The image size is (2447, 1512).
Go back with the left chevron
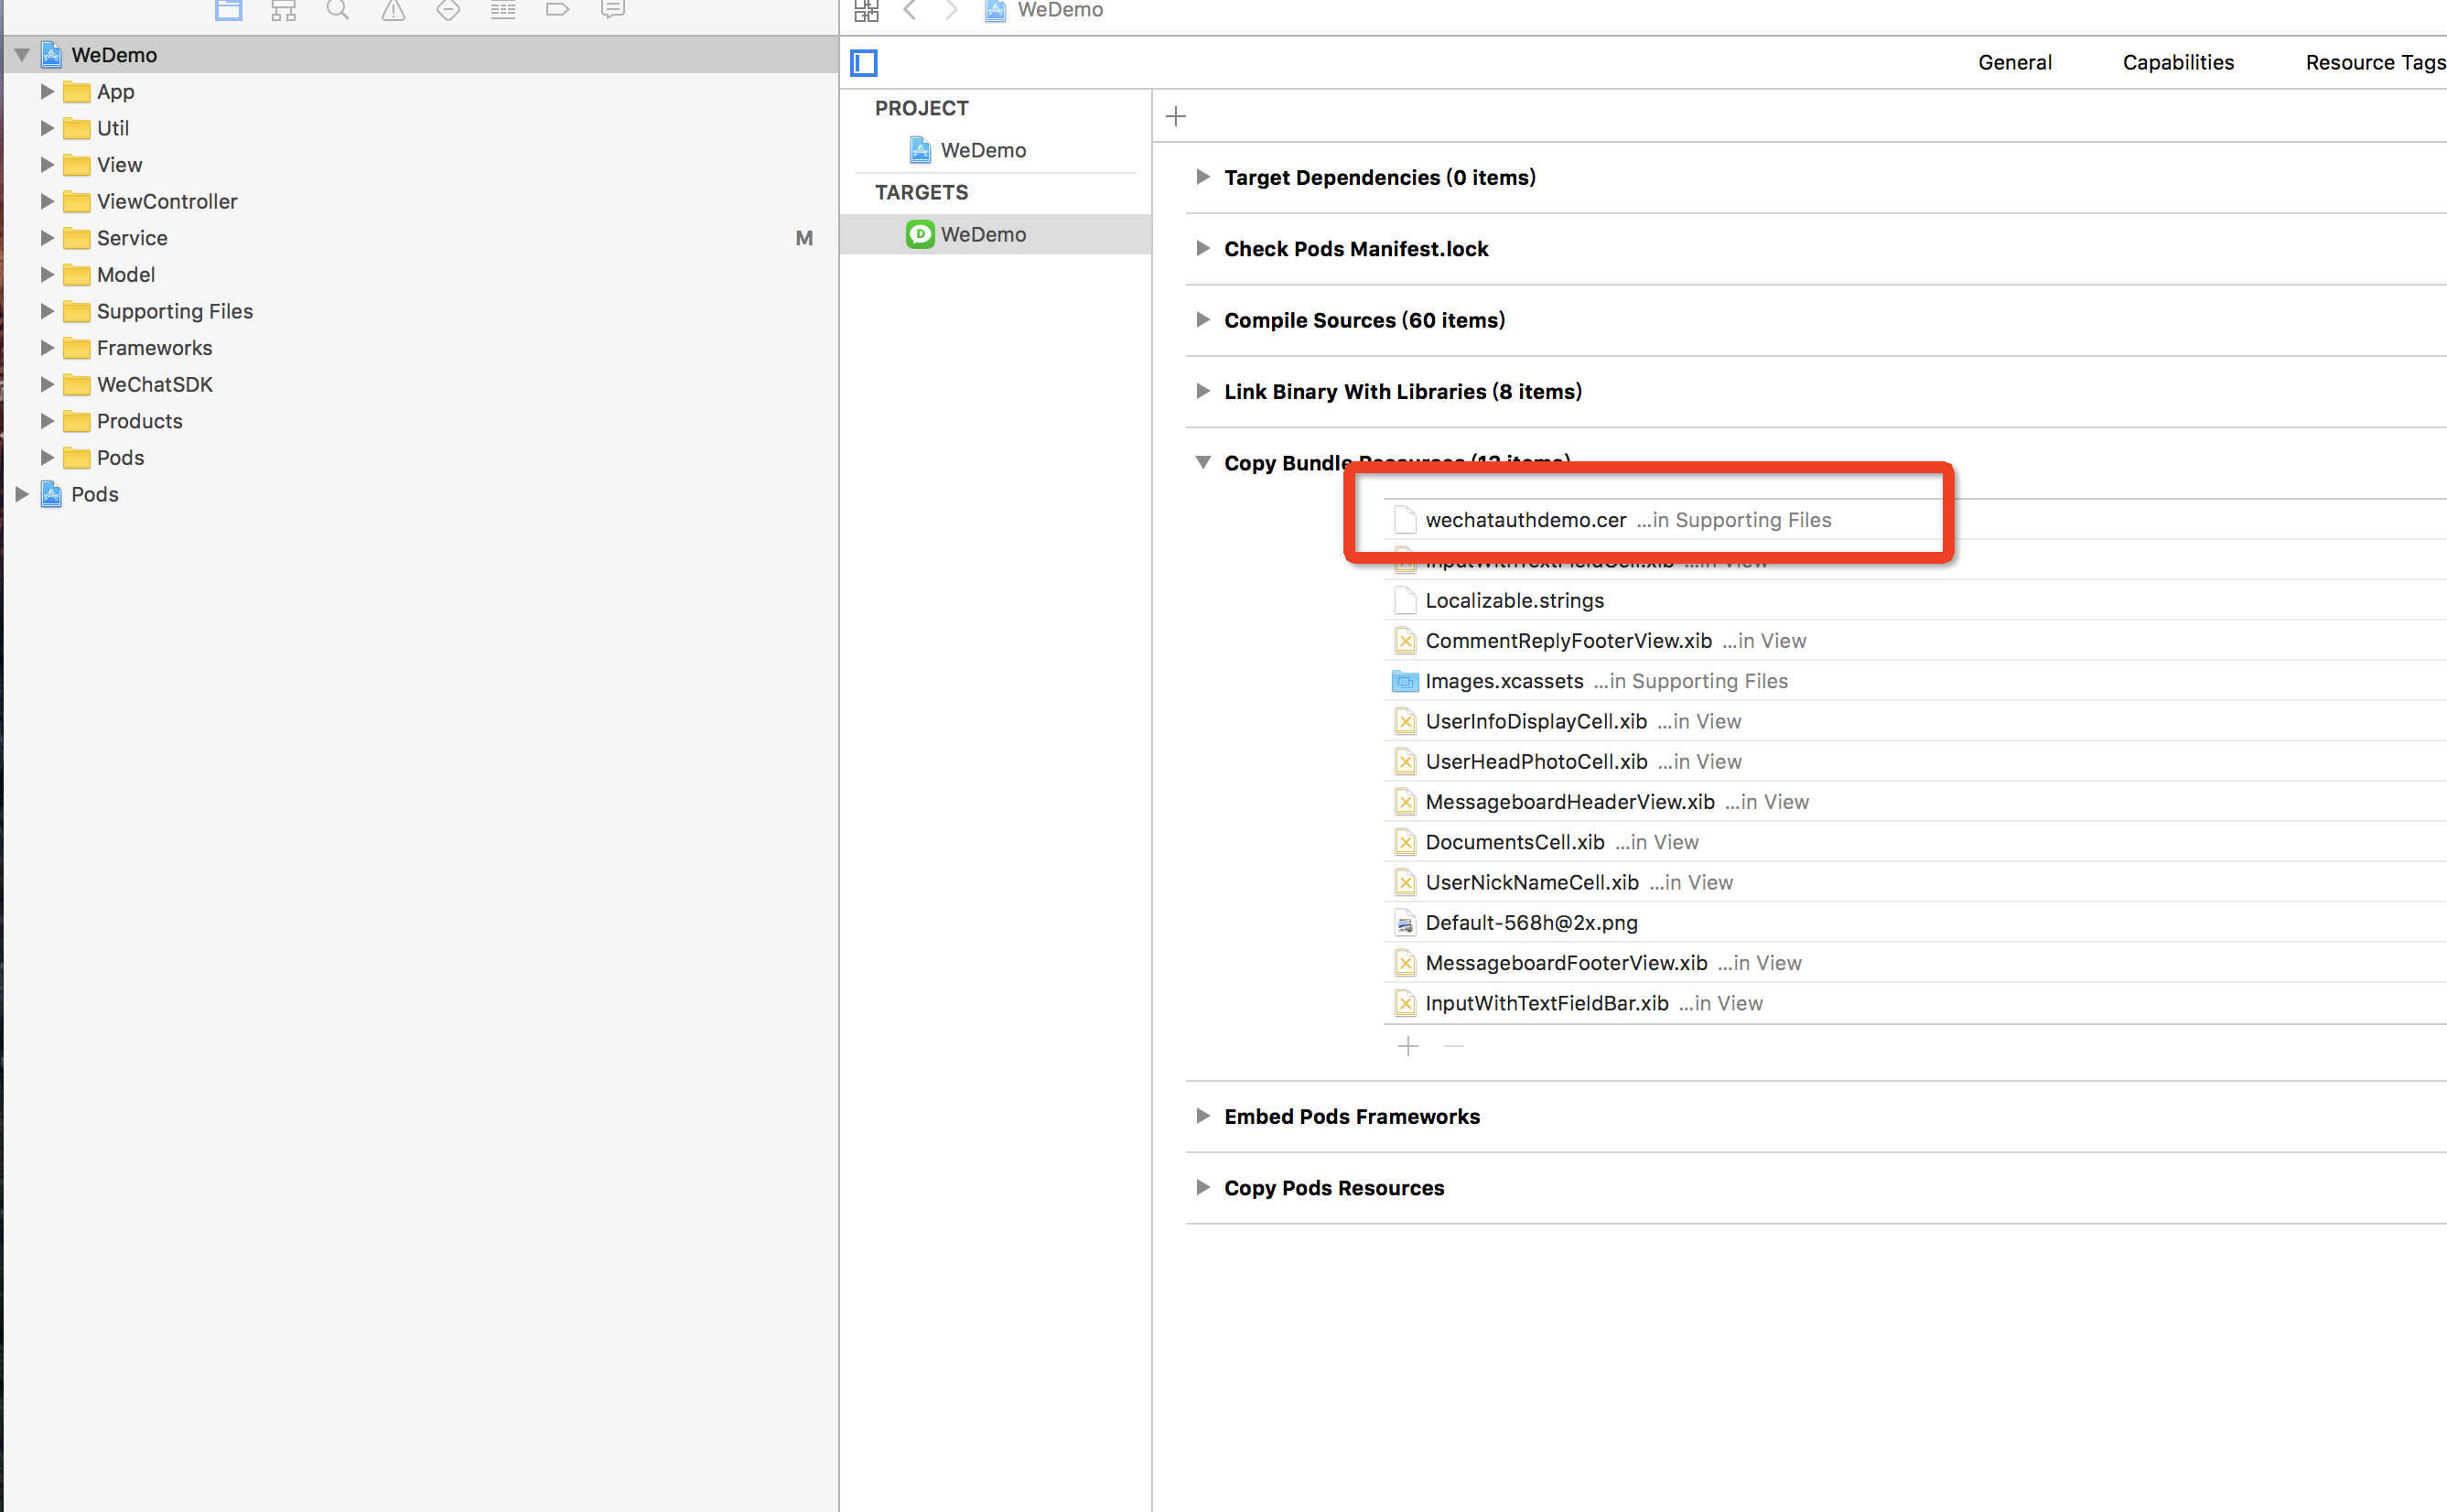click(910, 11)
